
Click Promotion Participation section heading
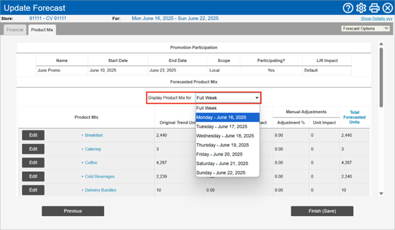click(x=194, y=47)
